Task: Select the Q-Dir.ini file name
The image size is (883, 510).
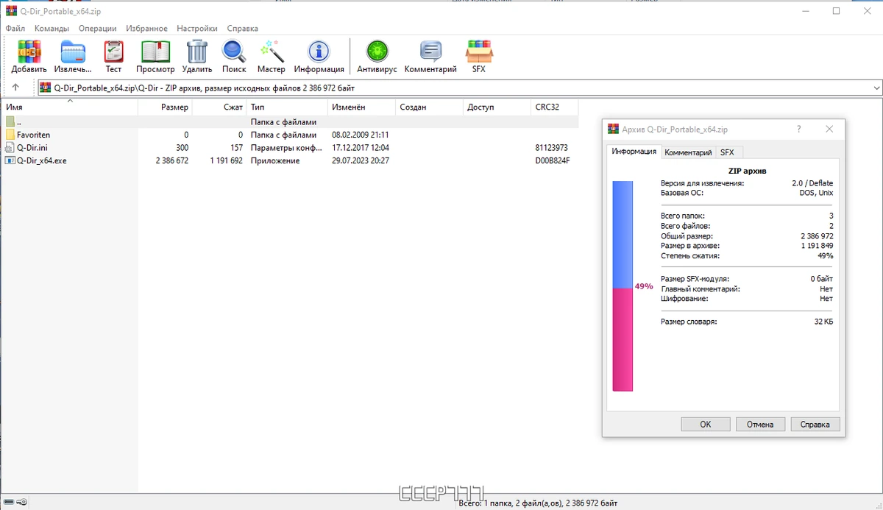Action: (33, 147)
